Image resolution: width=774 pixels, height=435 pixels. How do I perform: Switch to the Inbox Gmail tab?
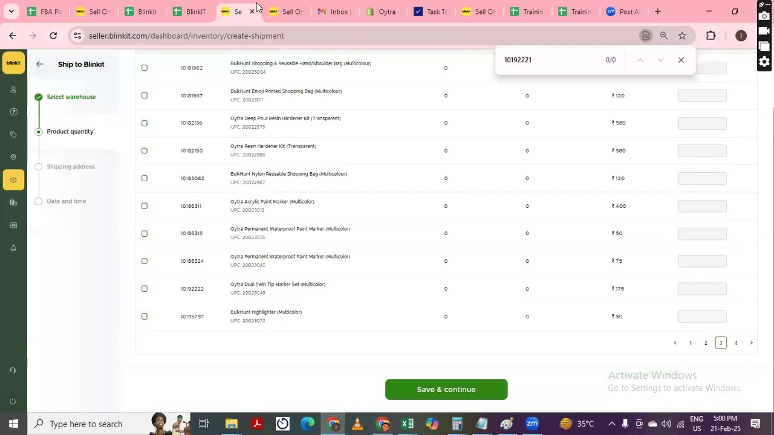click(x=334, y=11)
